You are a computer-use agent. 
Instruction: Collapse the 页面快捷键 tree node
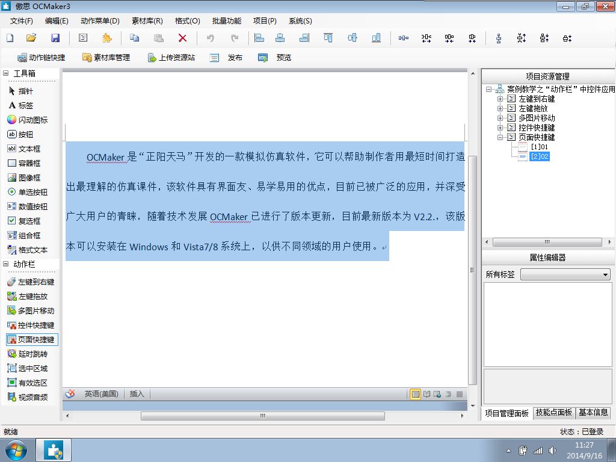pyautogui.click(x=500, y=137)
